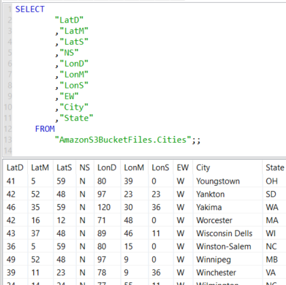Click LonD value 120 in Yakima row
The width and height of the screenshot is (286, 285).
coord(104,207)
